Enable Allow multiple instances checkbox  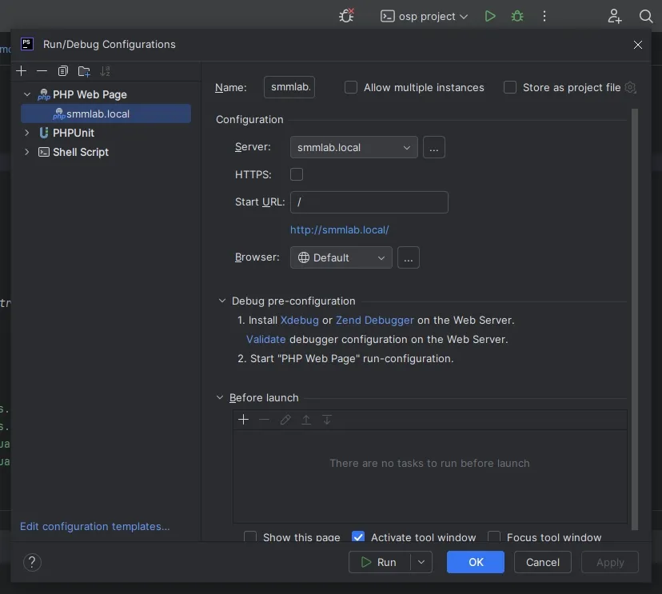(x=351, y=87)
